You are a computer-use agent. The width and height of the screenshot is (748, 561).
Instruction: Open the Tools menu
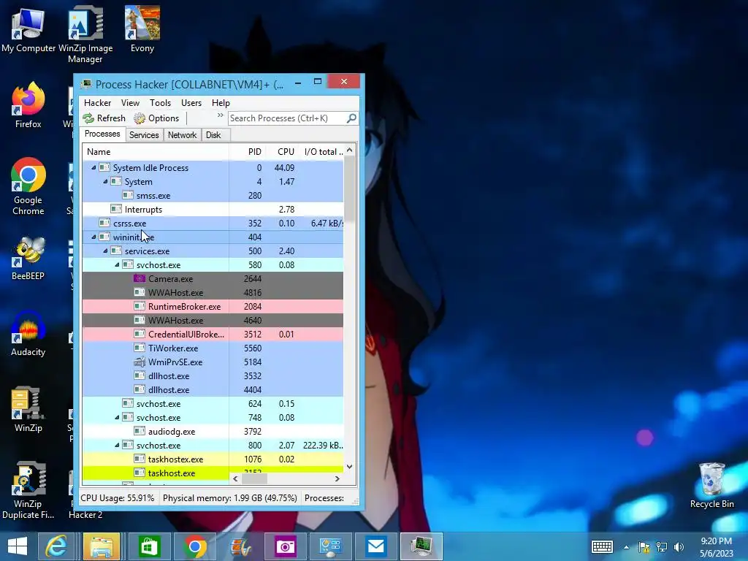[x=160, y=102]
